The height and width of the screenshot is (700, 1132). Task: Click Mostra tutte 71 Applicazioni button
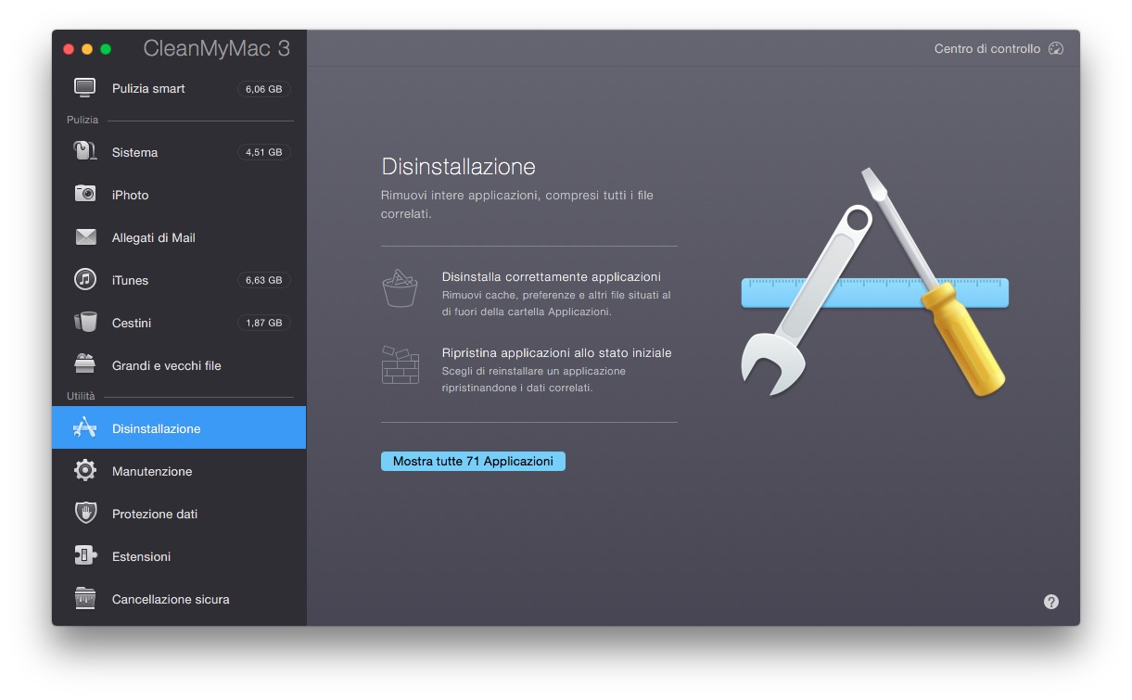point(473,461)
